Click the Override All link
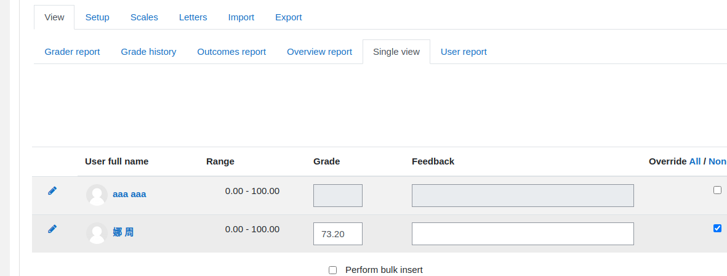 (x=695, y=161)
